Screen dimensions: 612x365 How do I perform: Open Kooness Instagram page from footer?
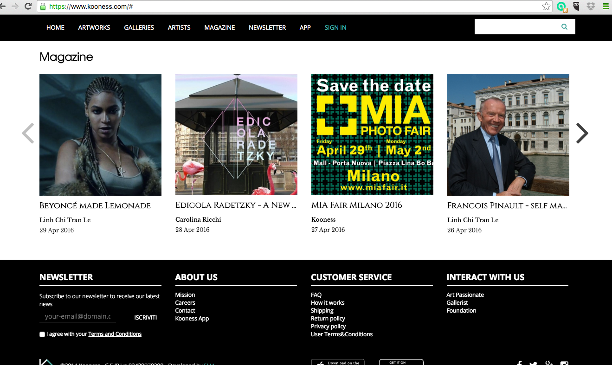pyautogui.click(x=564, y=363)
